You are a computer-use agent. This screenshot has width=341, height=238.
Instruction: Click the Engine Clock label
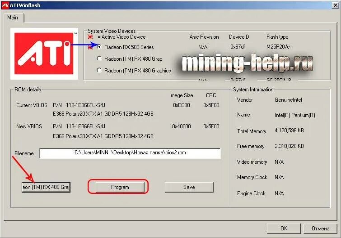[x=251, y=193]
